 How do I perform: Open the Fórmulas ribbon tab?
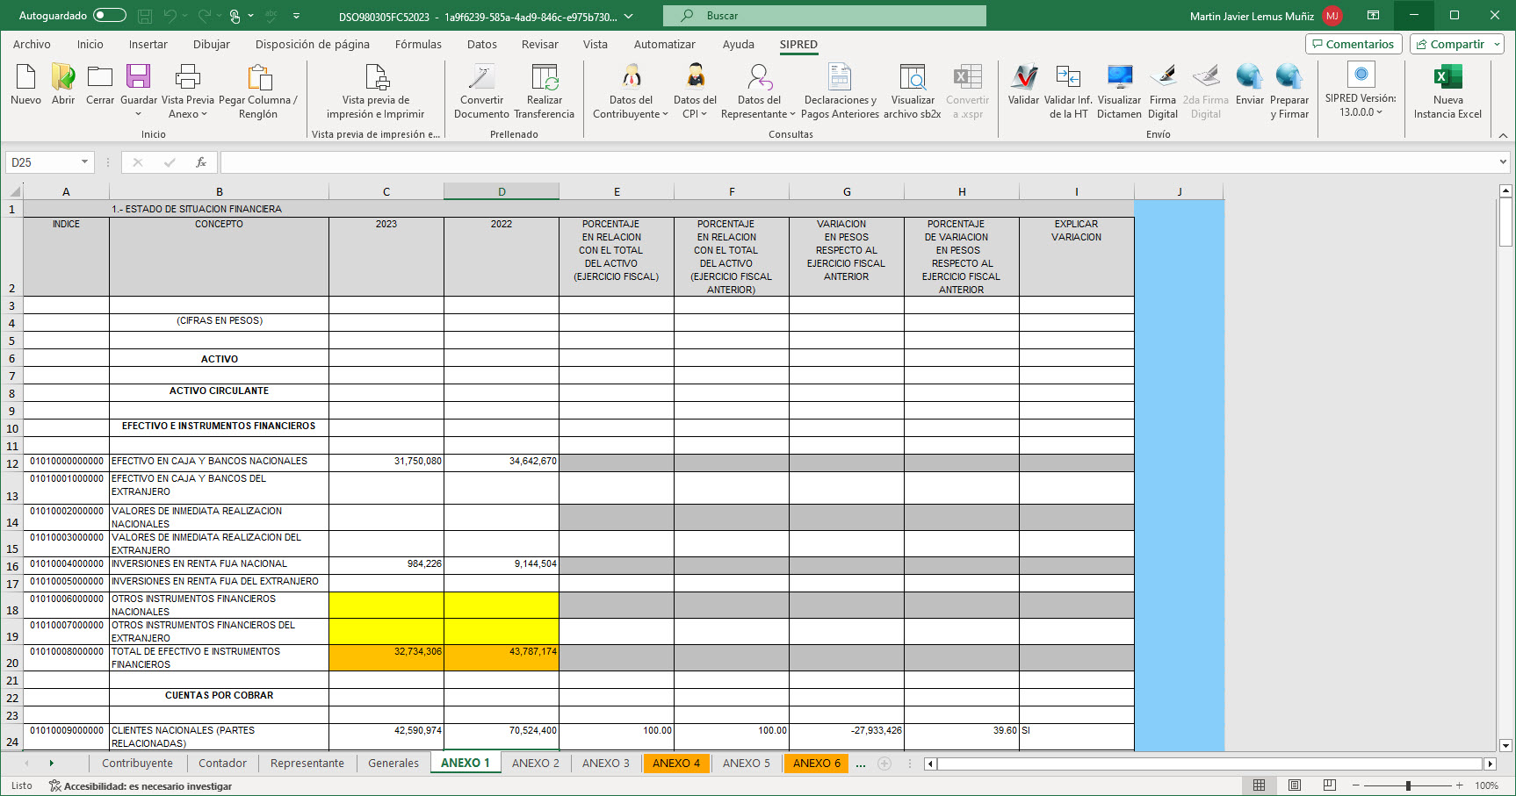418,45
